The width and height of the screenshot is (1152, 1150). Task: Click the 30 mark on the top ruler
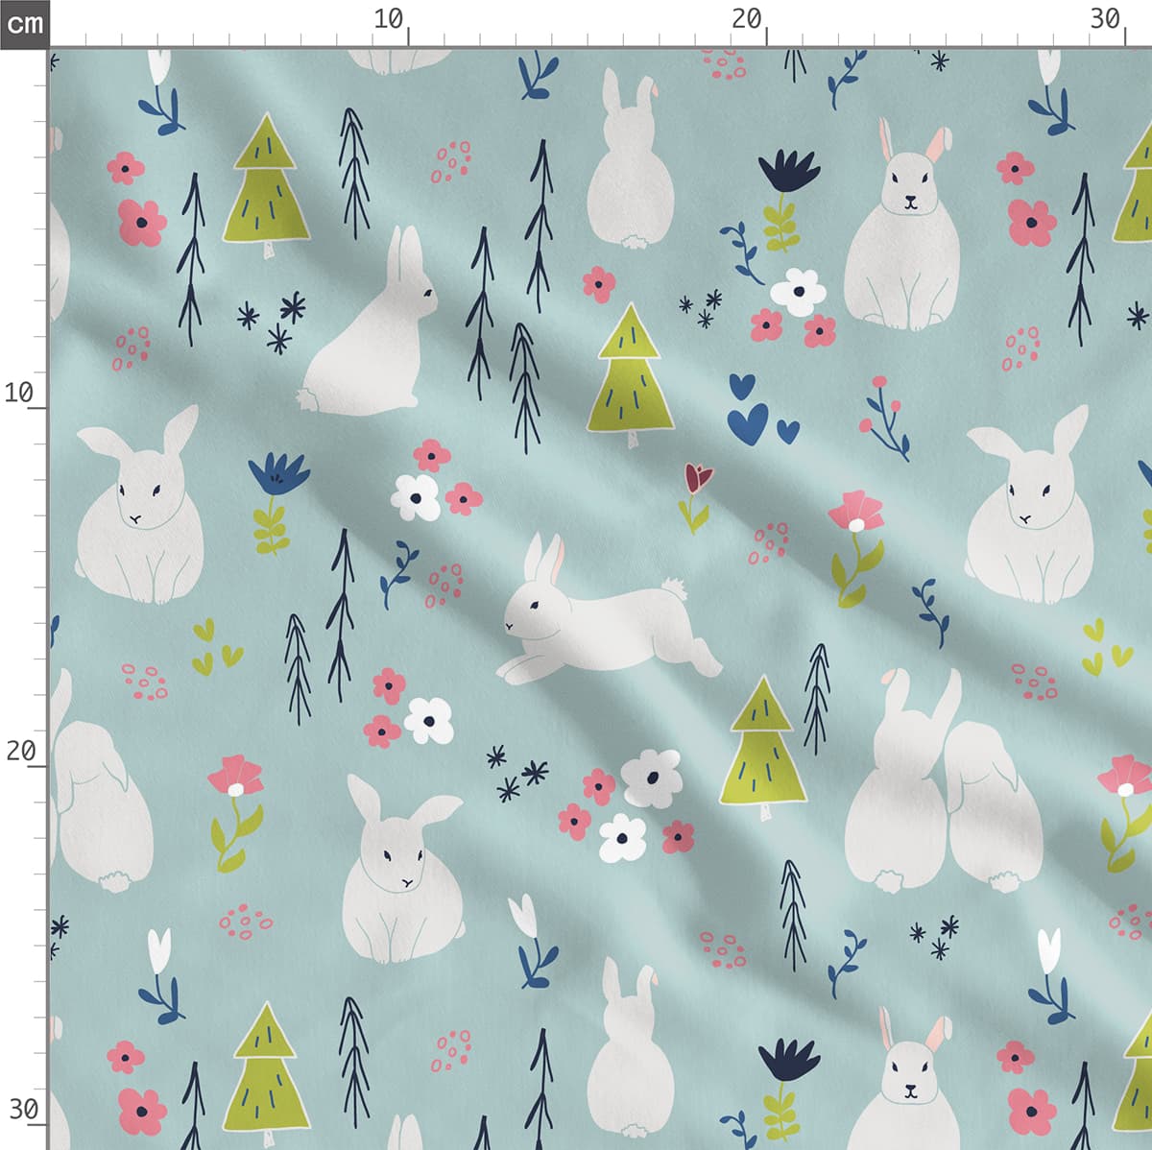click(1105, 18)
